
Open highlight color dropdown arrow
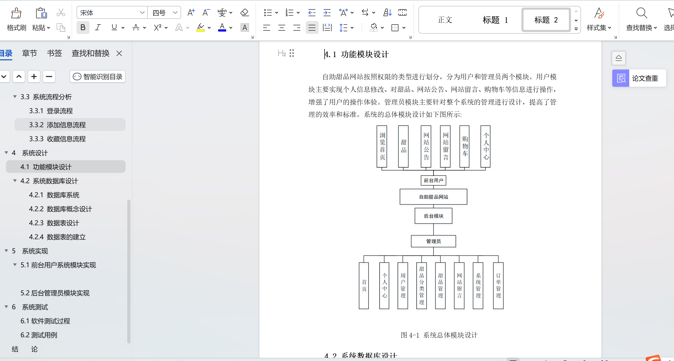(x=209, y=28)
